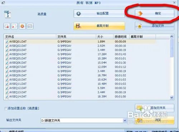Click the 截取片断 column header
The height and width of the screenshot is (132, 179).
142,37
